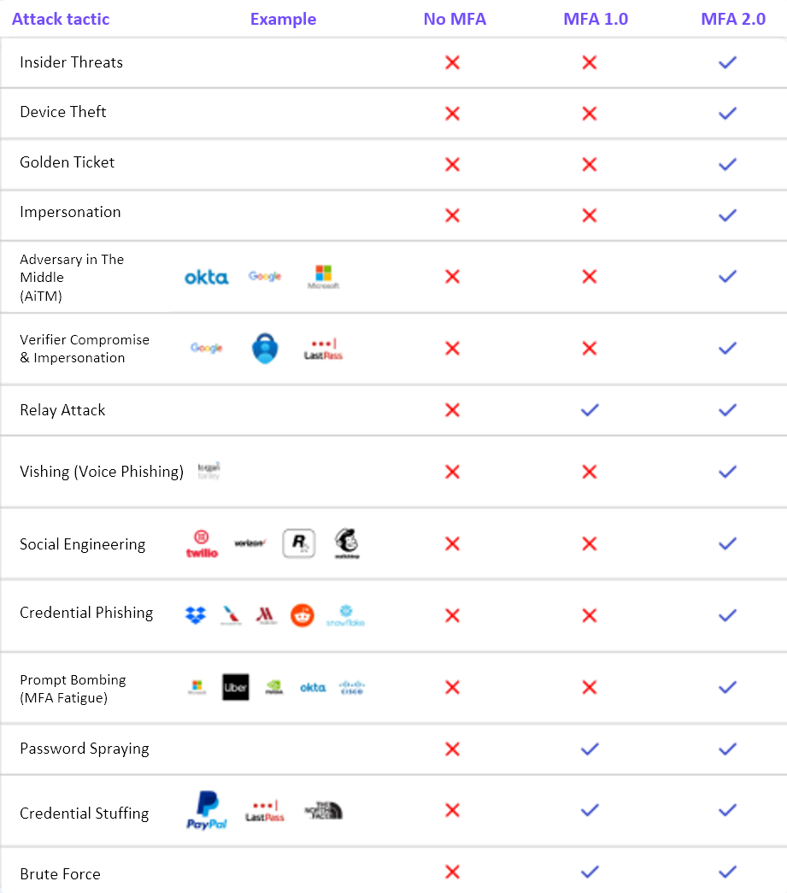This screenshot has width=787, height=893.
Task: Click No MFA red X for Brute Force
Action: [453, 872]
